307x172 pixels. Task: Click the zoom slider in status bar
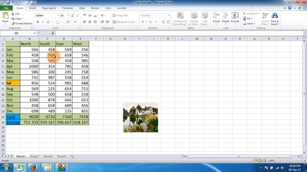pyautogui.click(x=291, y=161)
